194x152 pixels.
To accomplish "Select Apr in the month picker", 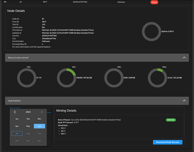I will [x=17, y=126].
